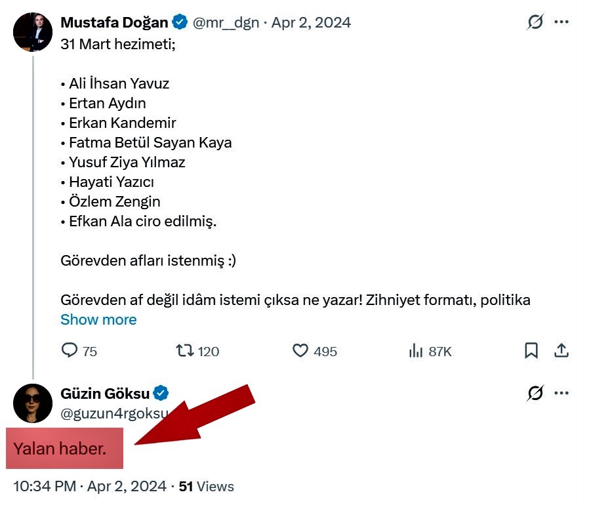This screenshot has width=591, height=507.
Task: Click the reply icon under Mustafa Doğan's tweet
Action: pyautogui.click(x=70, y=351)
